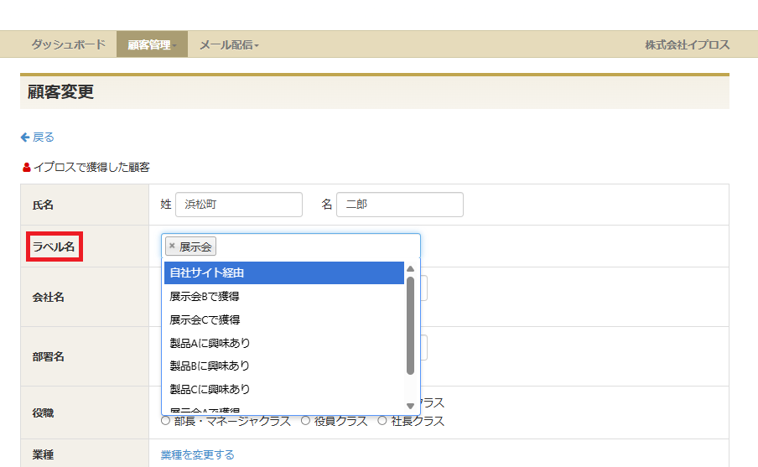Select 製品Cに興味あり label option

(x=283, y=389)
